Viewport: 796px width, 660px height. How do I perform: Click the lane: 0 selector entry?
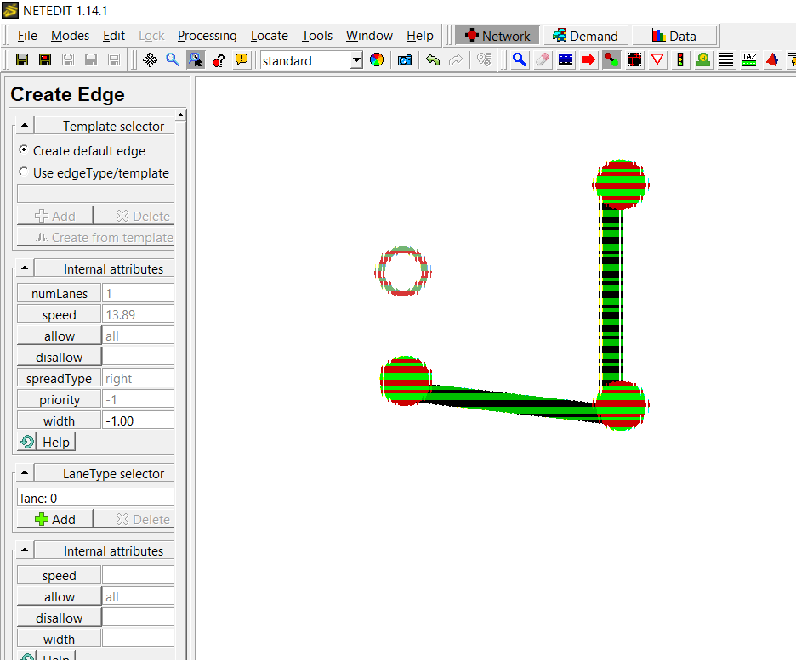[94, 498]
